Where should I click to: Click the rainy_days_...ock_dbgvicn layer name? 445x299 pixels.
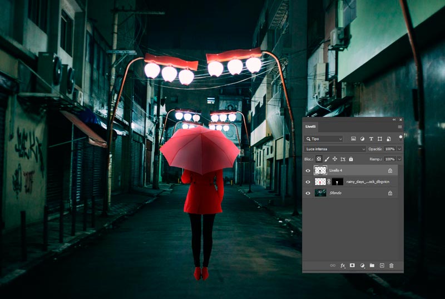(368, 182)
